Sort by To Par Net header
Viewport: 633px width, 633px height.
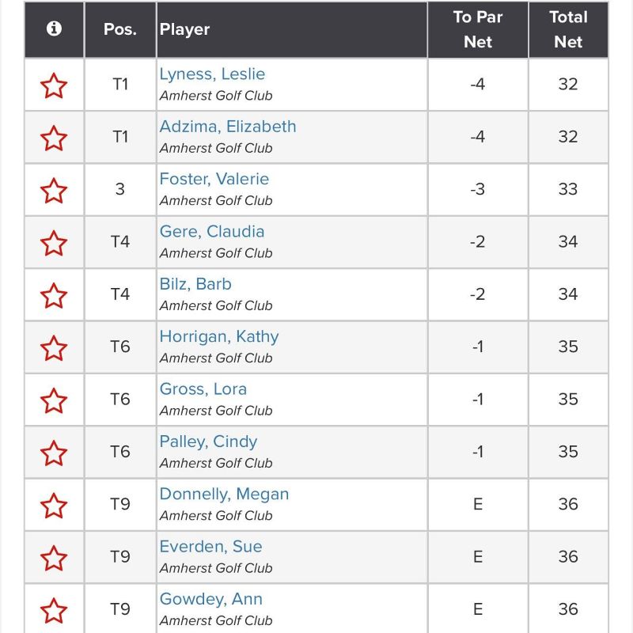coord(478,29)
